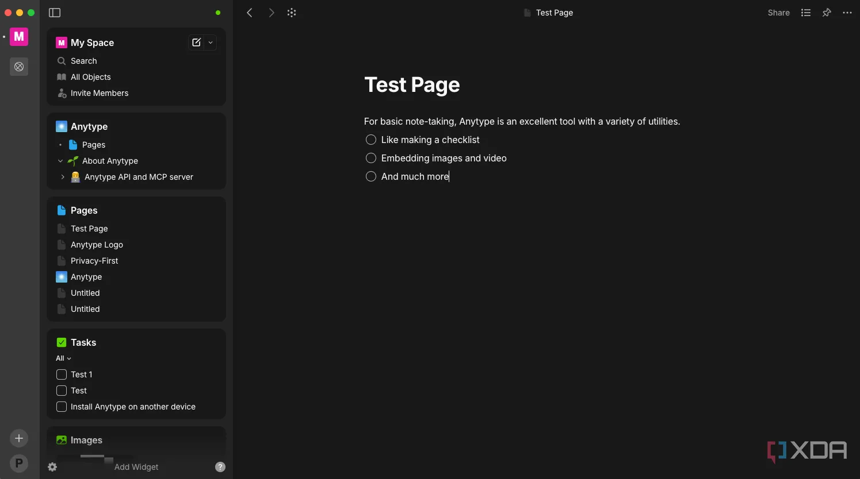Open the Tasks widget title
Viewport: 860px width, 479px height.
[x=83, y=342]
